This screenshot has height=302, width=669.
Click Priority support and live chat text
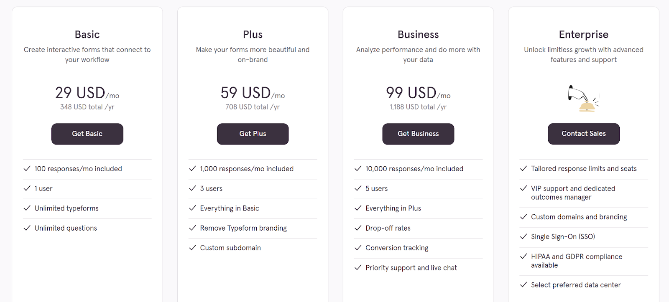click(411, 268)
